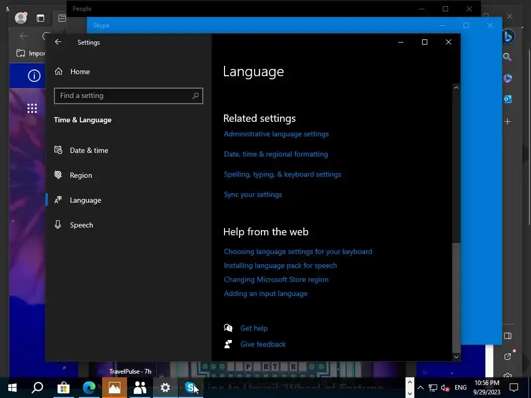This screenshot has width=531, height=398.
Task: Click the search magnifier in Find a setting
Action: click(x=195, y=96)
